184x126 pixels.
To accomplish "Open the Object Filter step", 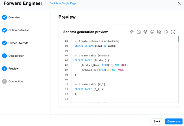I will (x=16, y=56).
